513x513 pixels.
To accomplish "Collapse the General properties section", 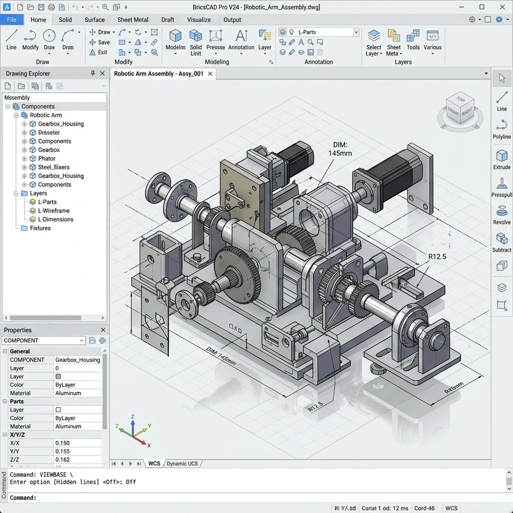I will pos(5,351).
